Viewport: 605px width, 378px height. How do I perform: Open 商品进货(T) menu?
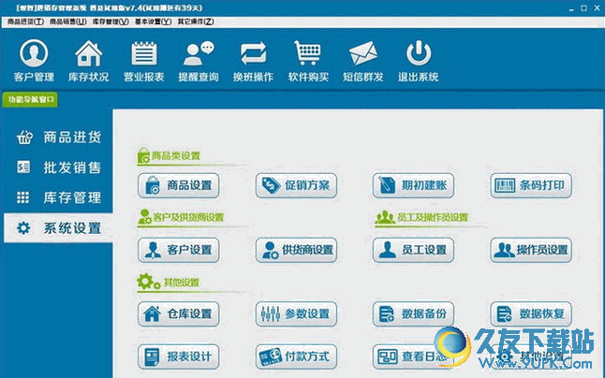[x=25, y=22]
